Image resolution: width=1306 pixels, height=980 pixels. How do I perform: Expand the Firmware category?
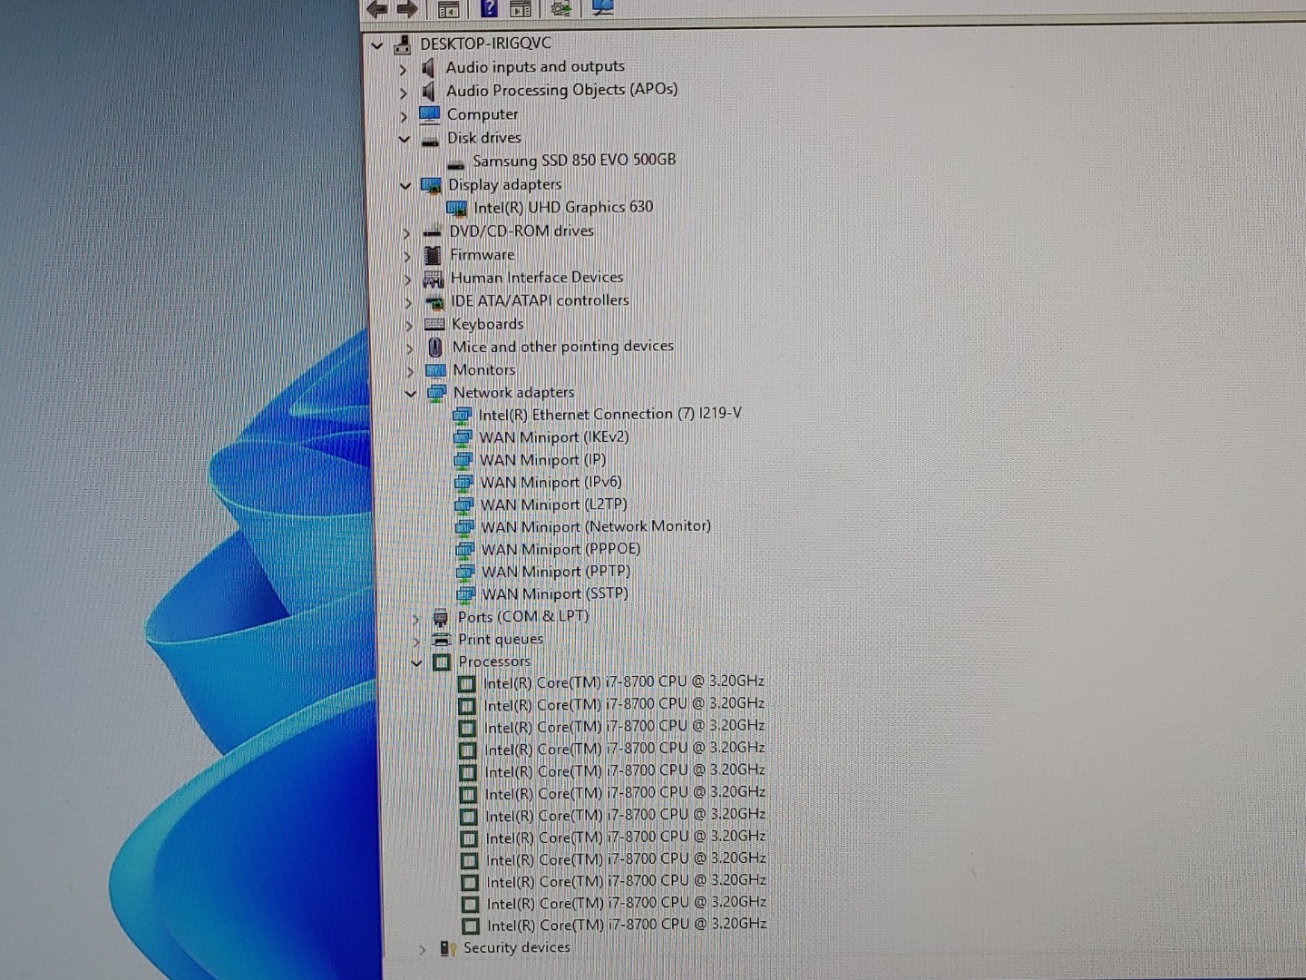[x=408, y=257]
